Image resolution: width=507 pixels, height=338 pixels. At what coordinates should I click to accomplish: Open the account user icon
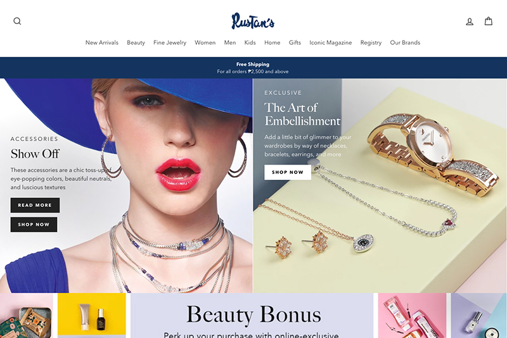tap(470, 22)
